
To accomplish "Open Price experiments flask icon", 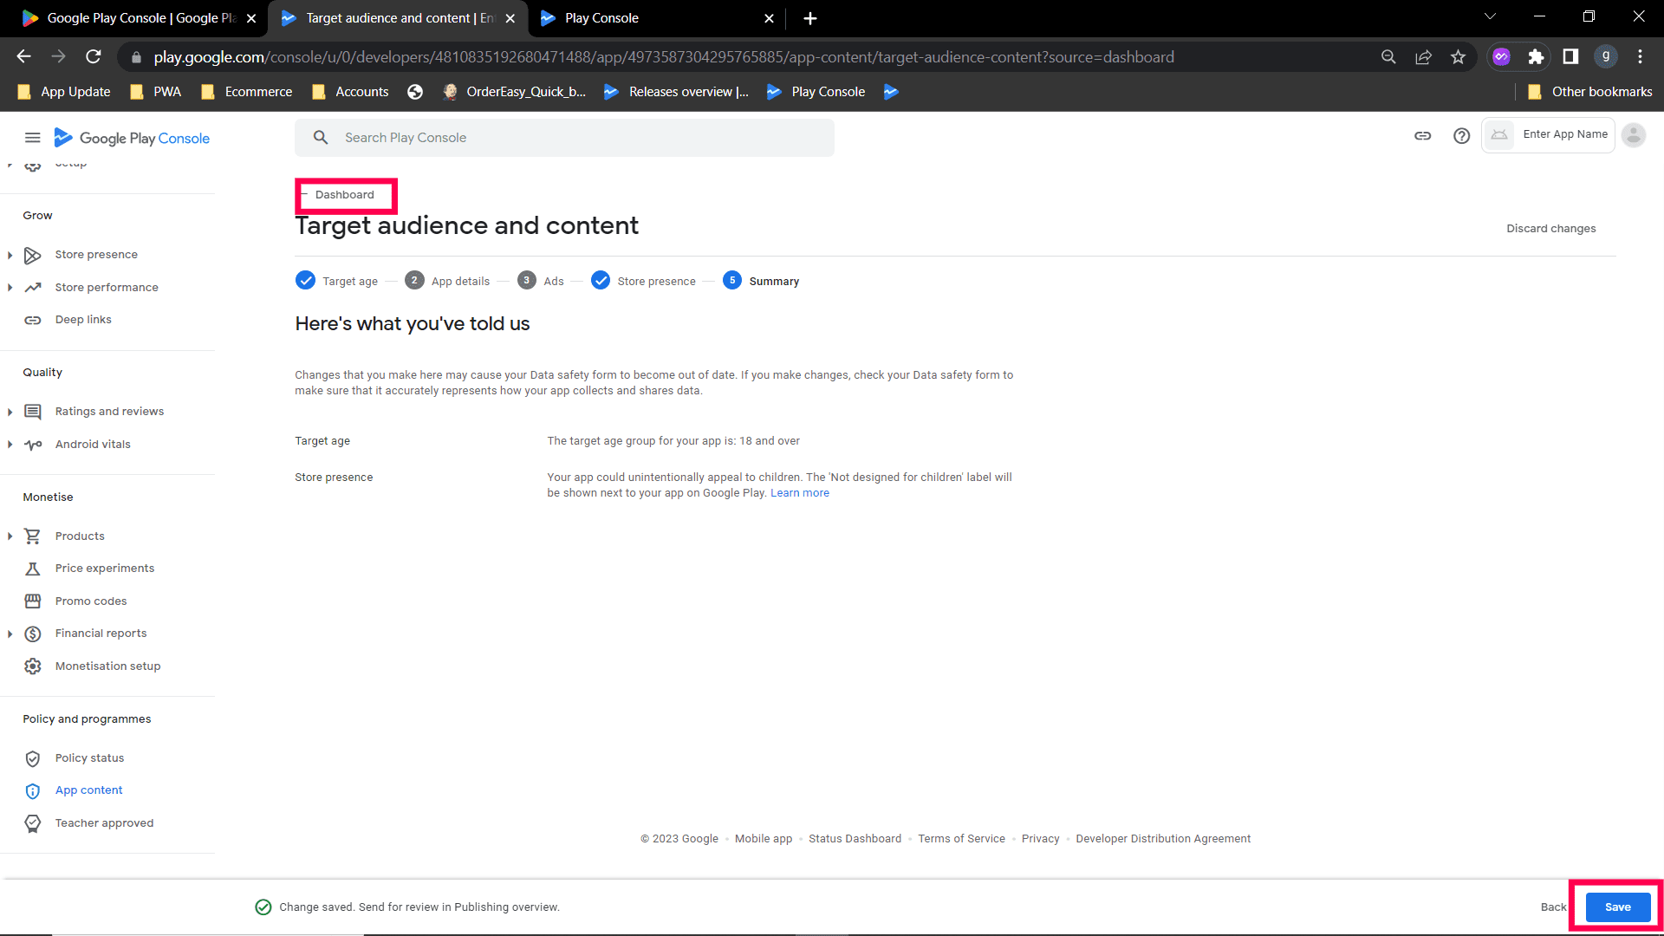I will pos(33,569).
